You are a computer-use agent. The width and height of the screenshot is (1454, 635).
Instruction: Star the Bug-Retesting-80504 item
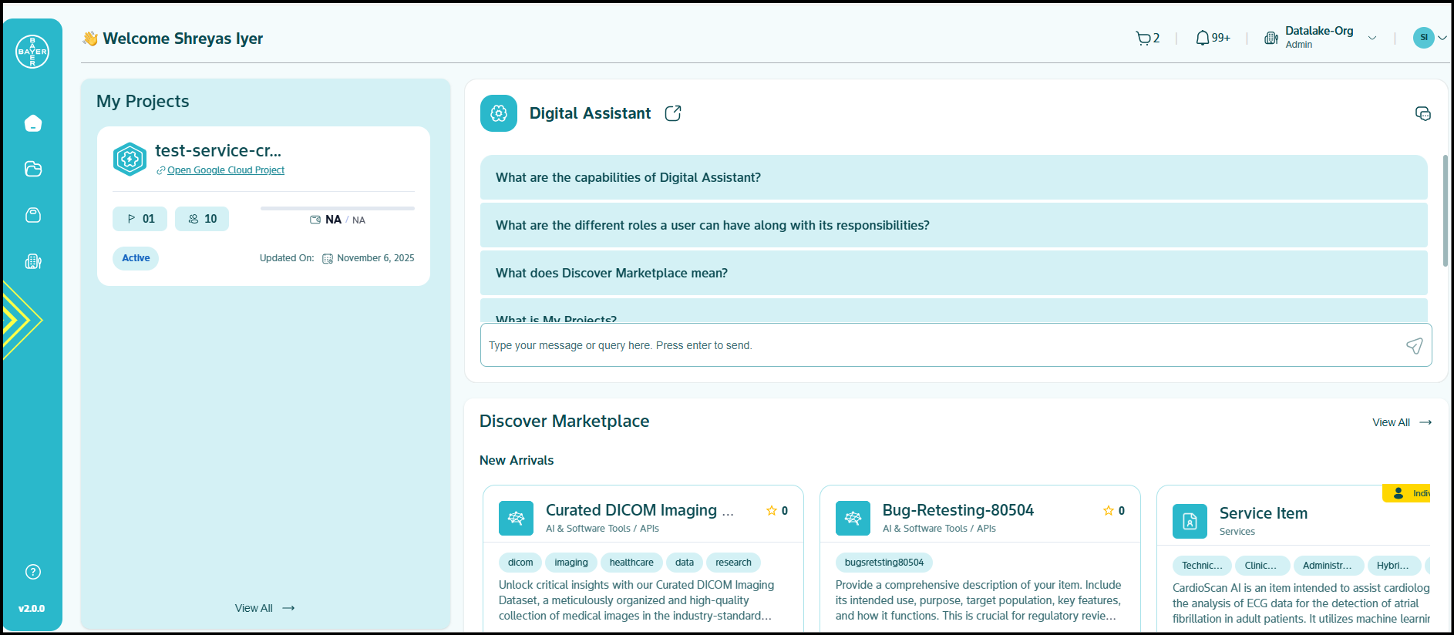pos(1108,511)
